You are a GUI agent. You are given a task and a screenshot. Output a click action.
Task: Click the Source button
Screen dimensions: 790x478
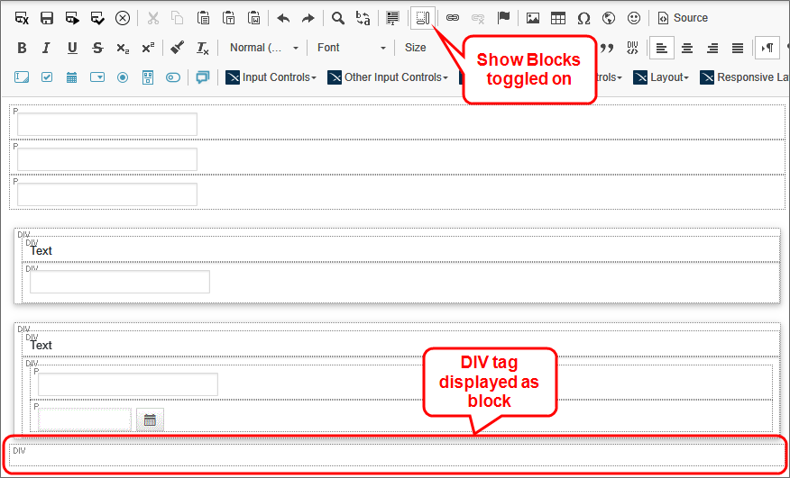coord(683,18)
